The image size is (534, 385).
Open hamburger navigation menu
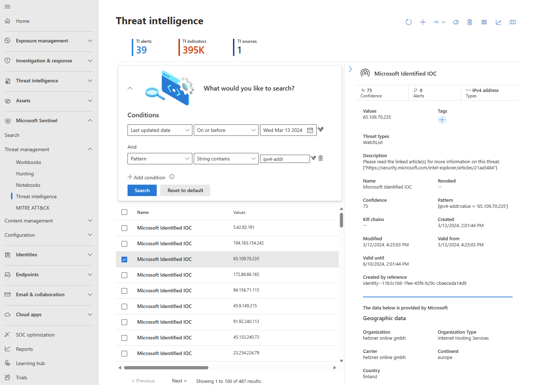[7, 6]
